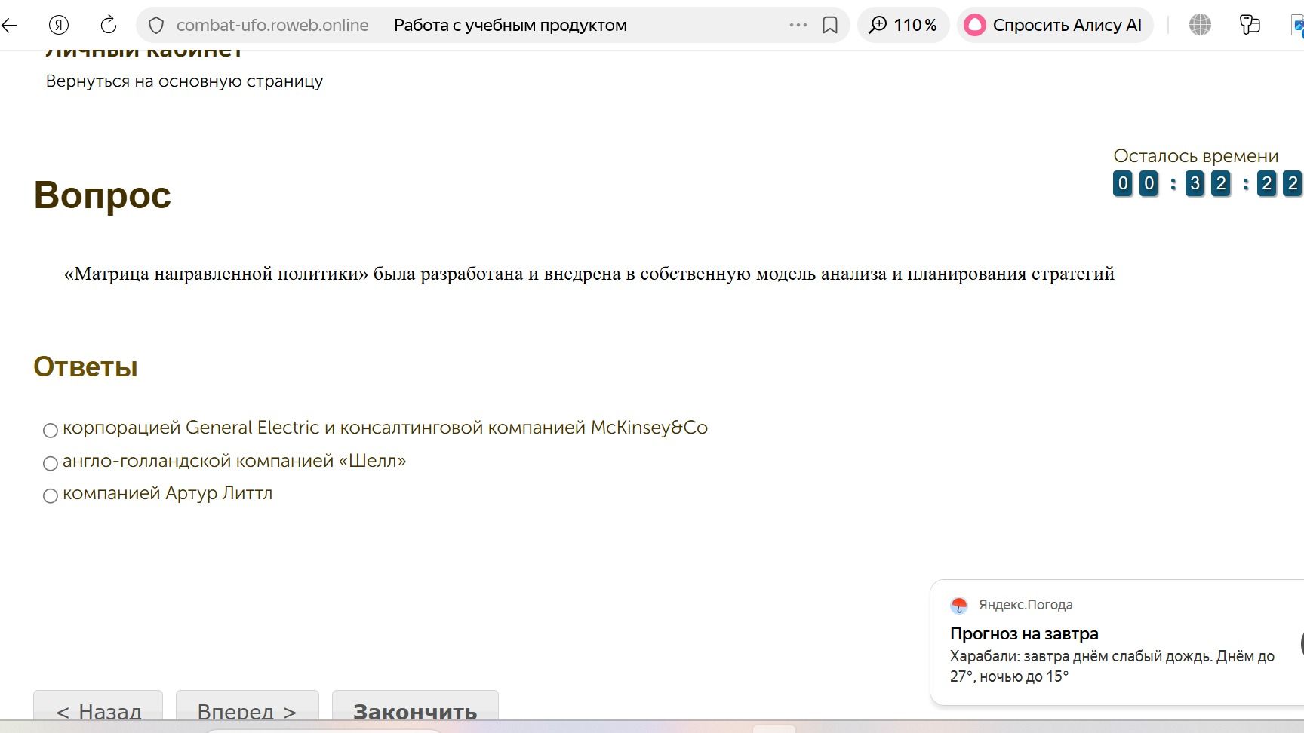Open the Яндекс.Погода forecast notification
Screen dimensions: 1304x733
pos(1117,643)
